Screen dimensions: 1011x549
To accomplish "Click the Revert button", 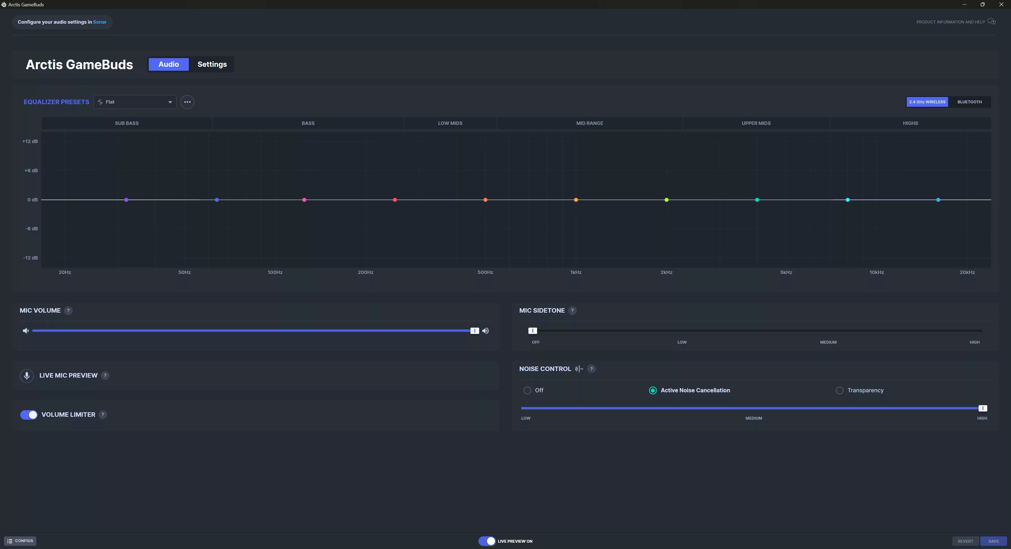I will (x=965, y=541).
